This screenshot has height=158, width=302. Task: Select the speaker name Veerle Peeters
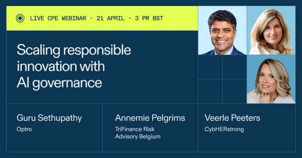232,118
